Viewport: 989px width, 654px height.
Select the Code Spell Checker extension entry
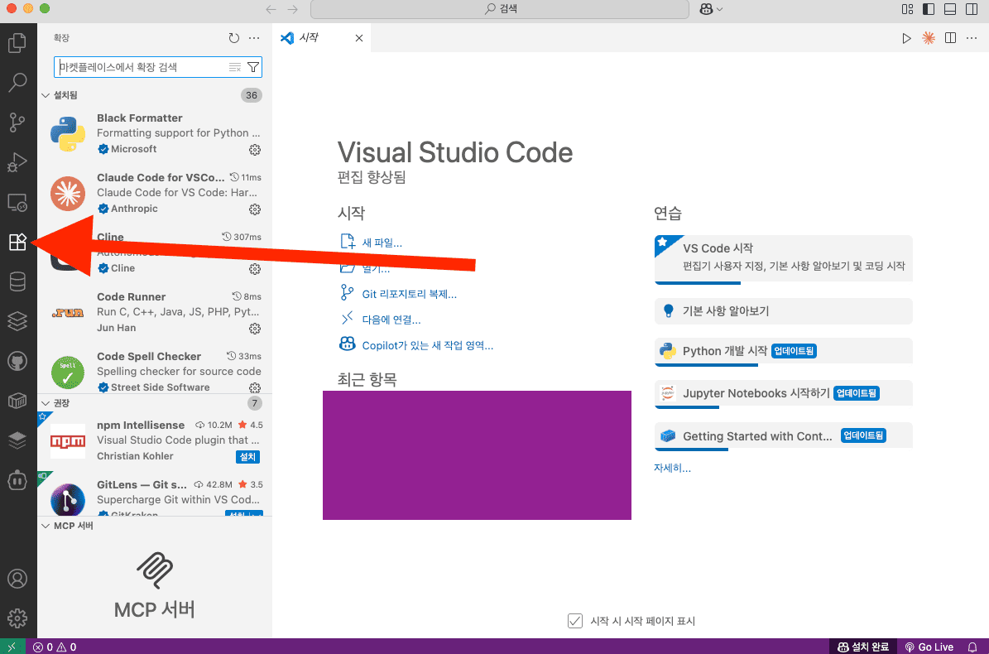pyautogui.click(x=155, y=372)
